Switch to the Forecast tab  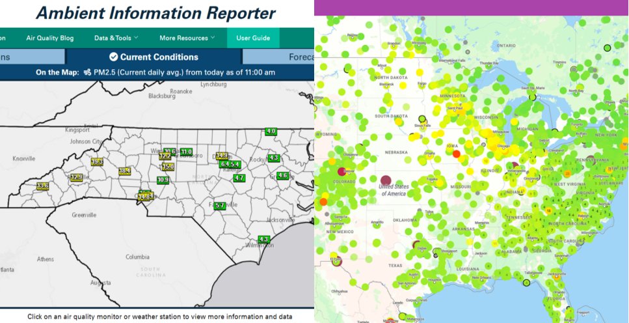click(x=278, y=57)
